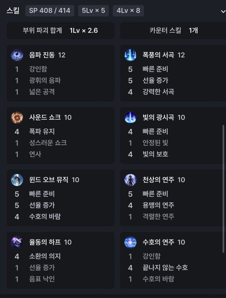Open the 천상의 연주 skill icon
This screenshot has height=298, width=226.
(x=131, y=180)
